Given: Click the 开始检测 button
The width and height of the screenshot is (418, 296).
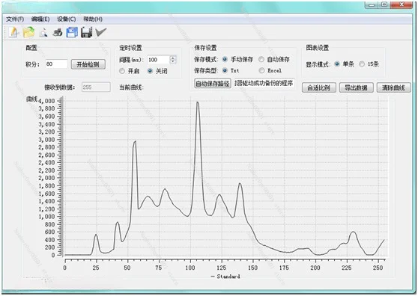Looking at the screenshot, I should (x=88, y=64).
